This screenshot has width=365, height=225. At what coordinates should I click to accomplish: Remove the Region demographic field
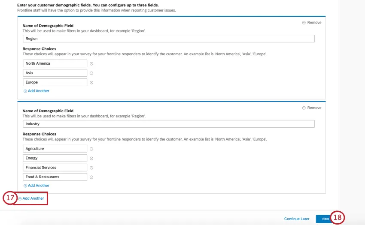312,23
